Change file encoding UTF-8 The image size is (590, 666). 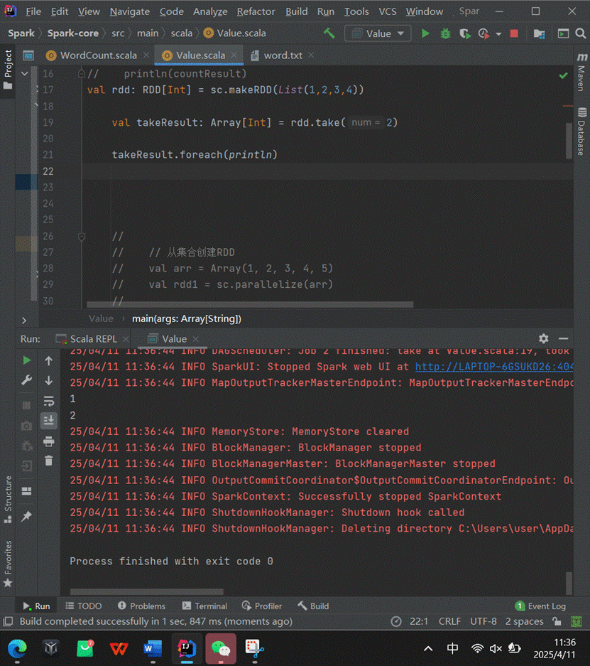[x=483, y=621]
